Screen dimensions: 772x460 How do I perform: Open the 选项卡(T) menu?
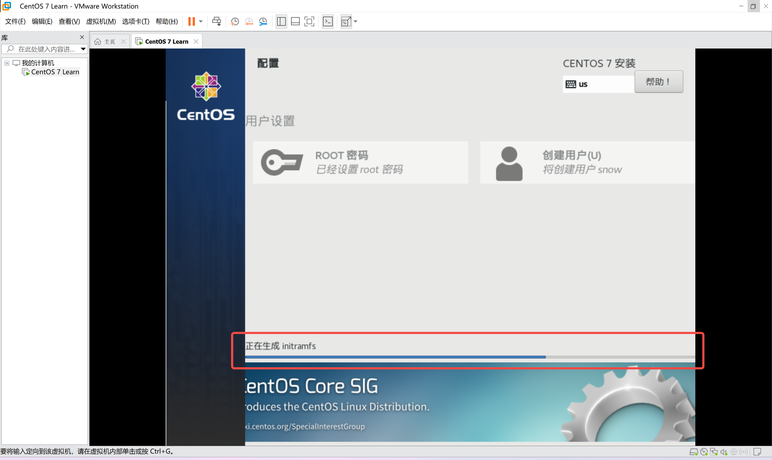click(136, 21)
